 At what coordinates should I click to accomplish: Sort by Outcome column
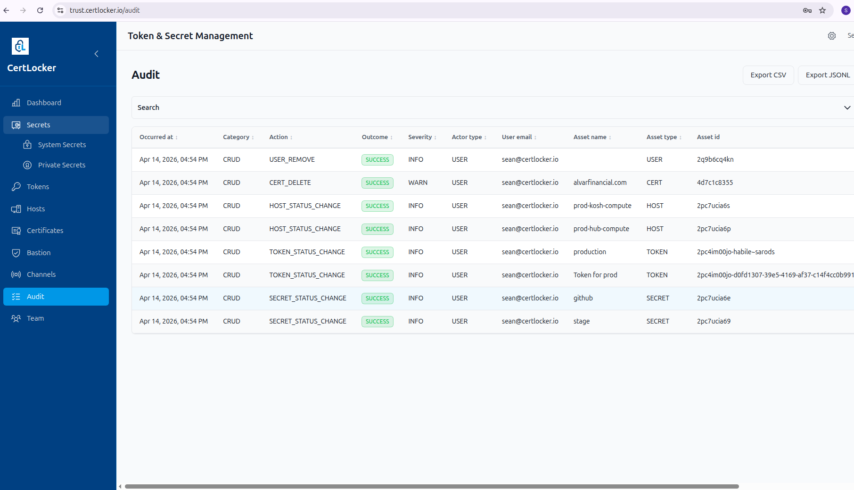pos(377,137)
